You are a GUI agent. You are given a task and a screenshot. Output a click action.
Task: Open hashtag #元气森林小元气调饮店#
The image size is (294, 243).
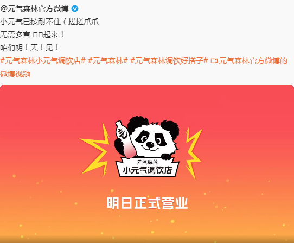coord(43,61)
